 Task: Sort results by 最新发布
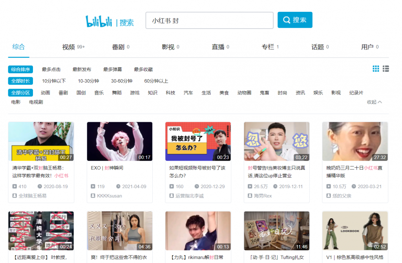[82, 69]
